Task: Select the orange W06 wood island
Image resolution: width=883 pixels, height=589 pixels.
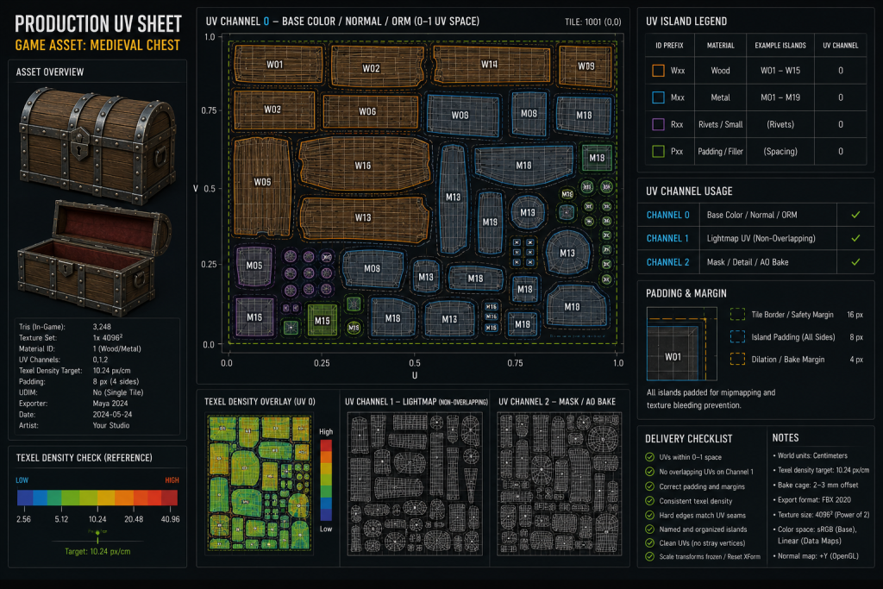Action: [371, 111]
